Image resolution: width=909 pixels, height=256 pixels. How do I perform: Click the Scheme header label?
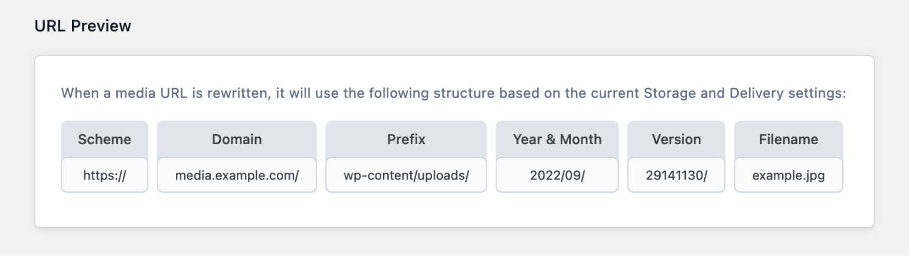coord(104,139)
